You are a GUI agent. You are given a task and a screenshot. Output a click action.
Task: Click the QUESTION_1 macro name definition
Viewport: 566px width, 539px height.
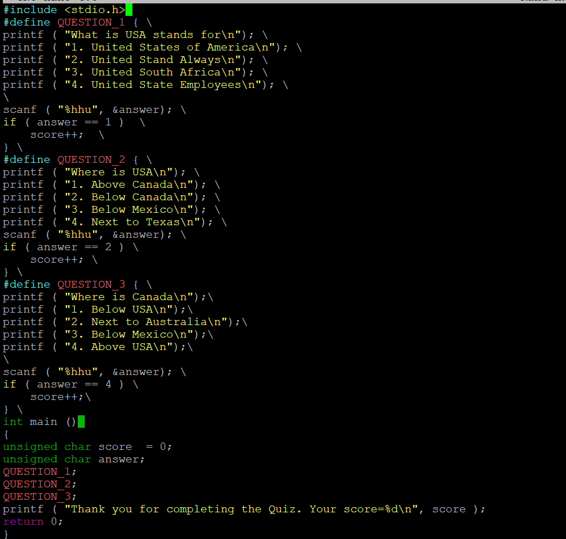click(91, 22)
